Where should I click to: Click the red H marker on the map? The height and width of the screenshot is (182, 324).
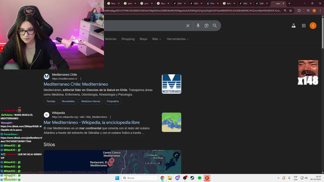pos(112,161)
